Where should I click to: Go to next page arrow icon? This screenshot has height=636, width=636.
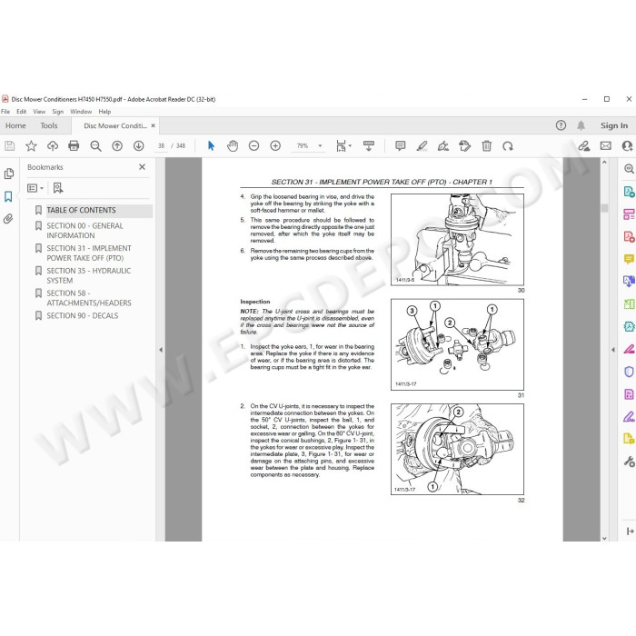(x=139, y=146)
